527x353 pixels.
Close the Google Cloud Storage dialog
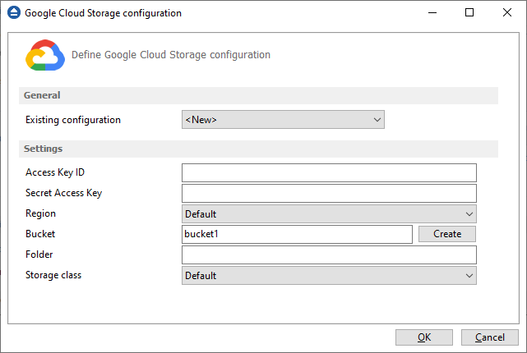click(507, 13)
